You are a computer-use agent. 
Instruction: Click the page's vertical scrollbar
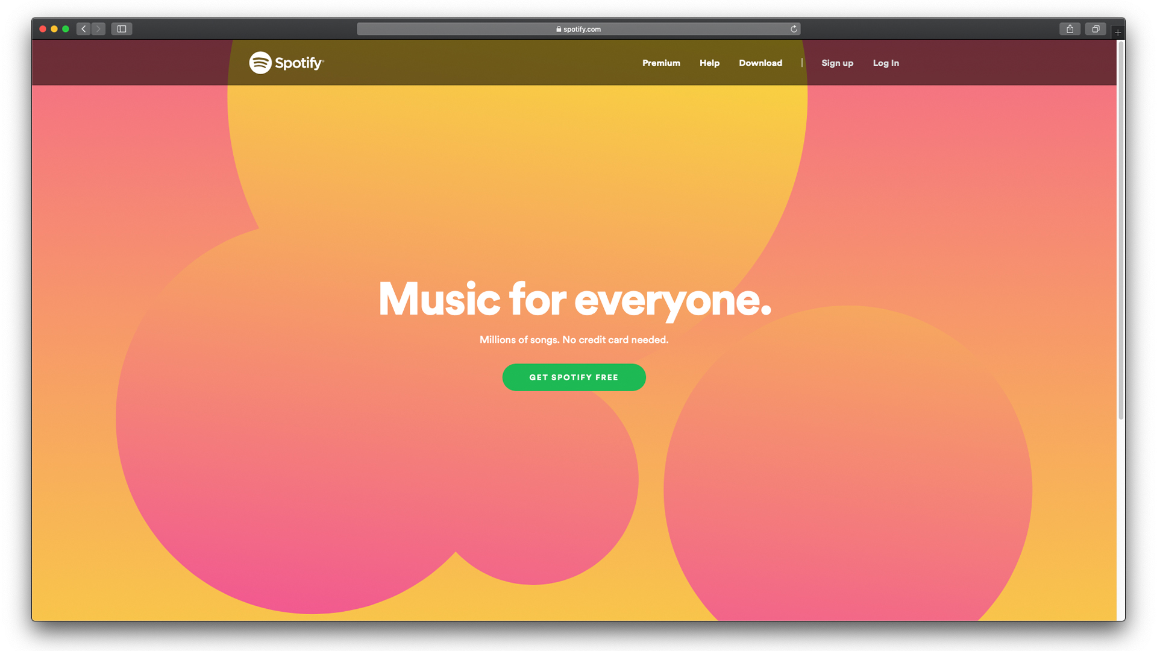click(1121, 230)
